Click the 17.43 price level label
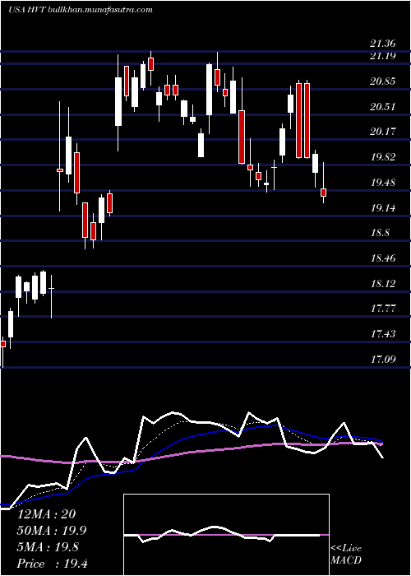The width and height of the screenshot is (411, 576). (383, 334)
